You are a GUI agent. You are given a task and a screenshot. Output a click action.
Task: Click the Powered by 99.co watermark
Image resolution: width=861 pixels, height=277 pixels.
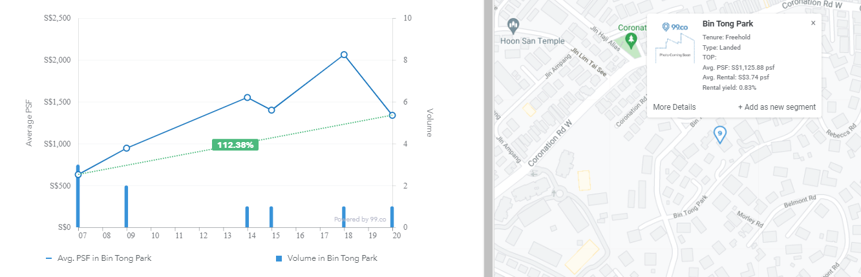360,220
